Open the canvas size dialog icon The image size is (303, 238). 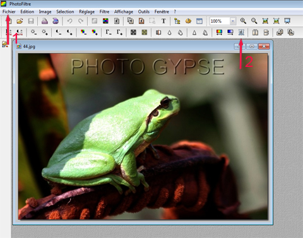[141, 21]
